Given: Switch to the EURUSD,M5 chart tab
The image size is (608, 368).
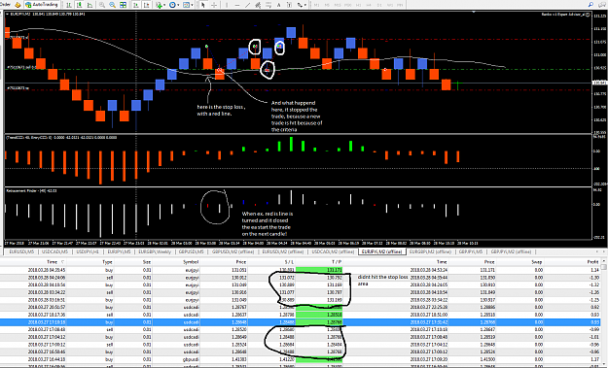Looking at the screenshot, I should (x=21, y=251).
